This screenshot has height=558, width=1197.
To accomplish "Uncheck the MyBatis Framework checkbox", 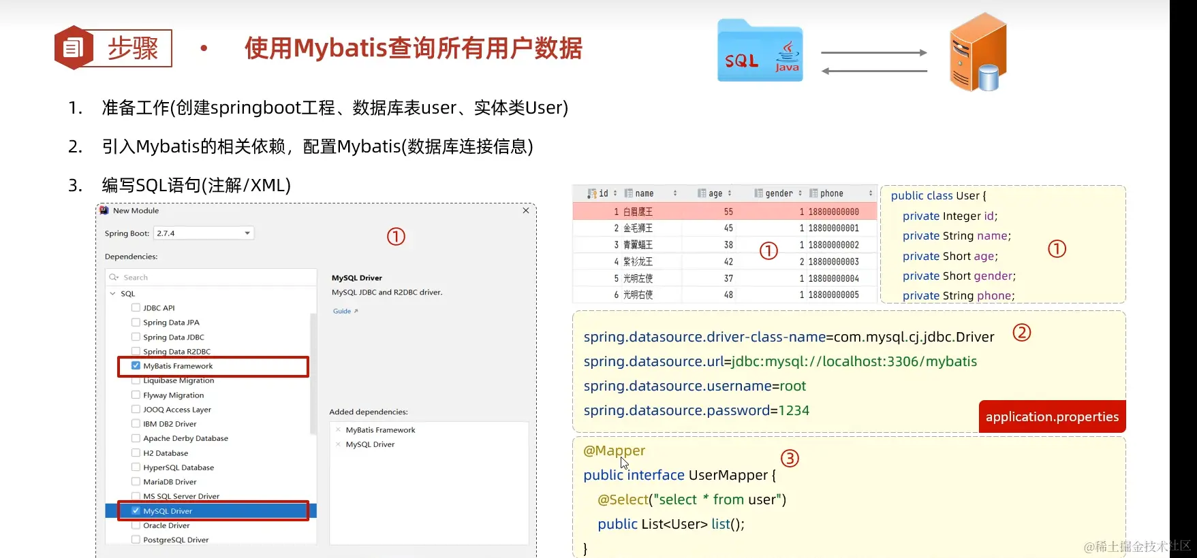I will pyautogui.click(x=136, y=366).
